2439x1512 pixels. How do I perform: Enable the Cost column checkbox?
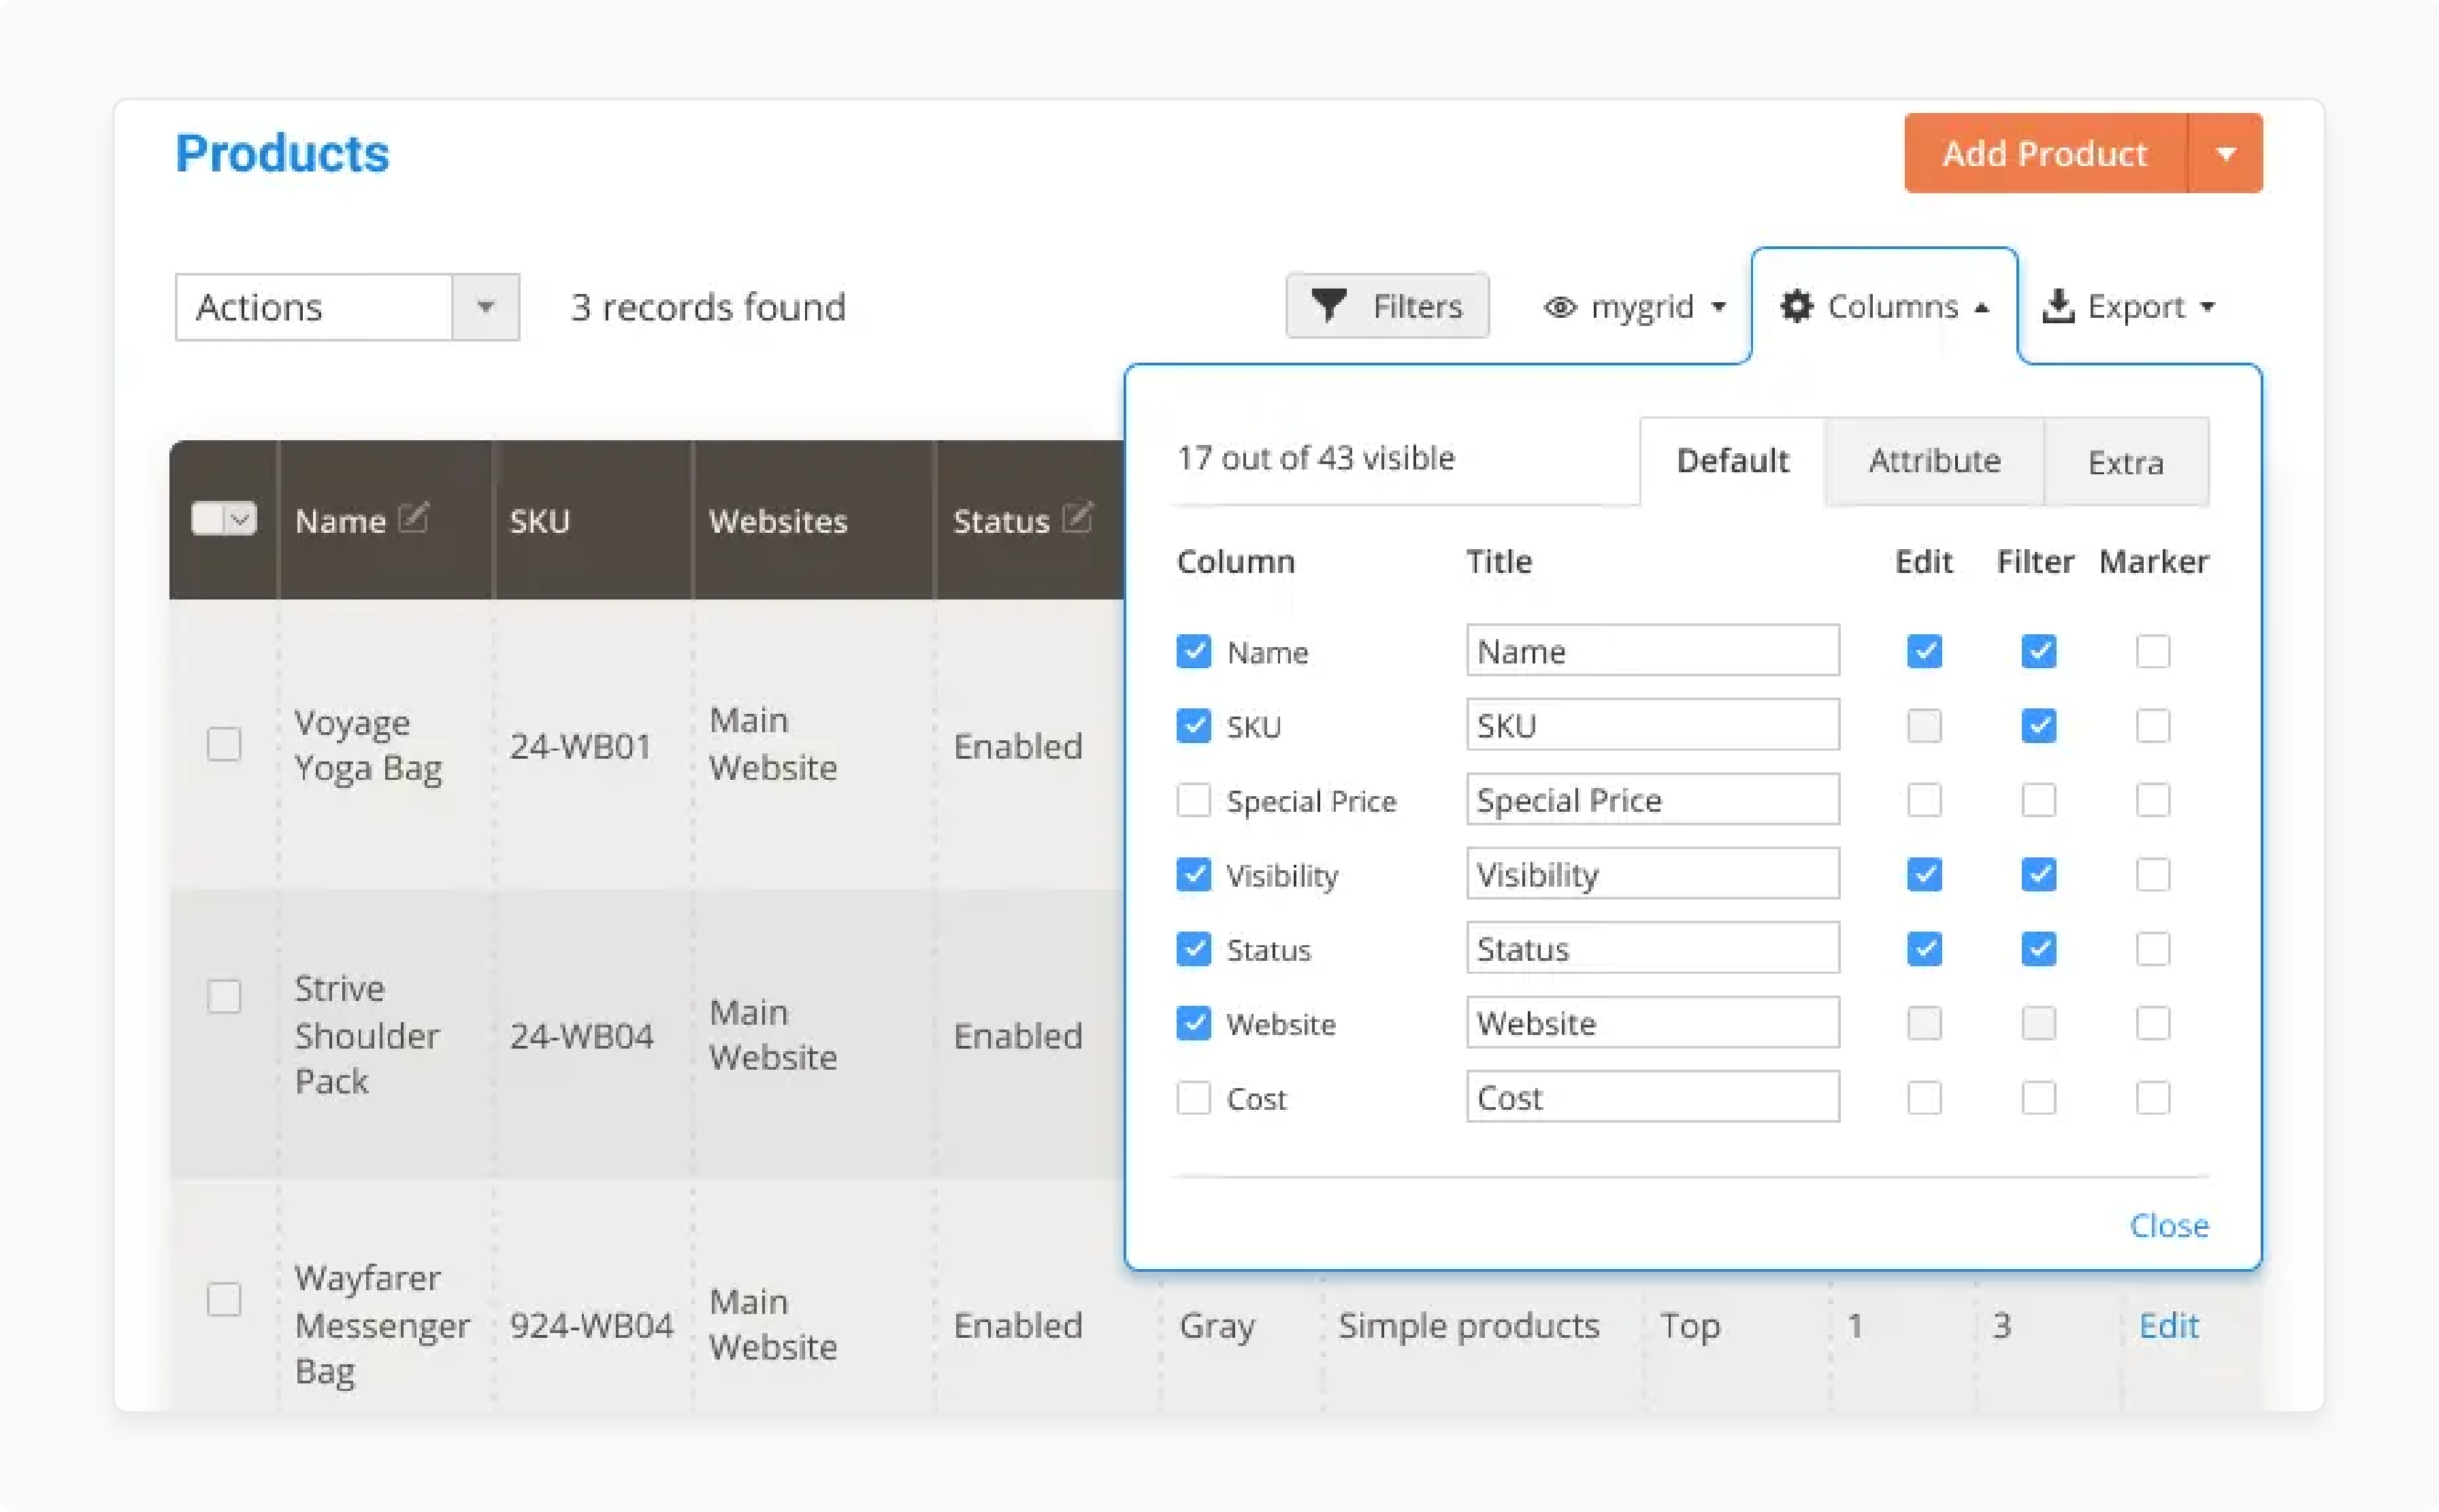click(x=1193, y=1098)
